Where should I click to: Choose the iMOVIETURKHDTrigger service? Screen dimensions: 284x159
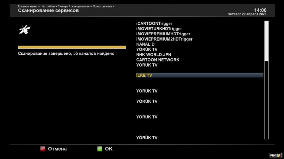pyautogui.click(x=159, y=29)
